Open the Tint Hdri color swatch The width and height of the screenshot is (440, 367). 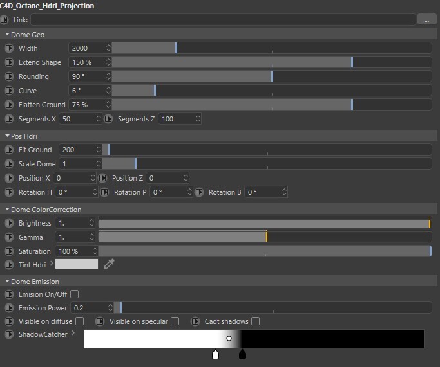[77, 264]
